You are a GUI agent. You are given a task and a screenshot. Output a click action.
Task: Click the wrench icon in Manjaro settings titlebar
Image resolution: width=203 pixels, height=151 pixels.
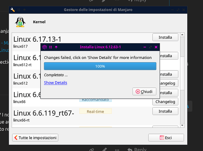pos(13,10)
